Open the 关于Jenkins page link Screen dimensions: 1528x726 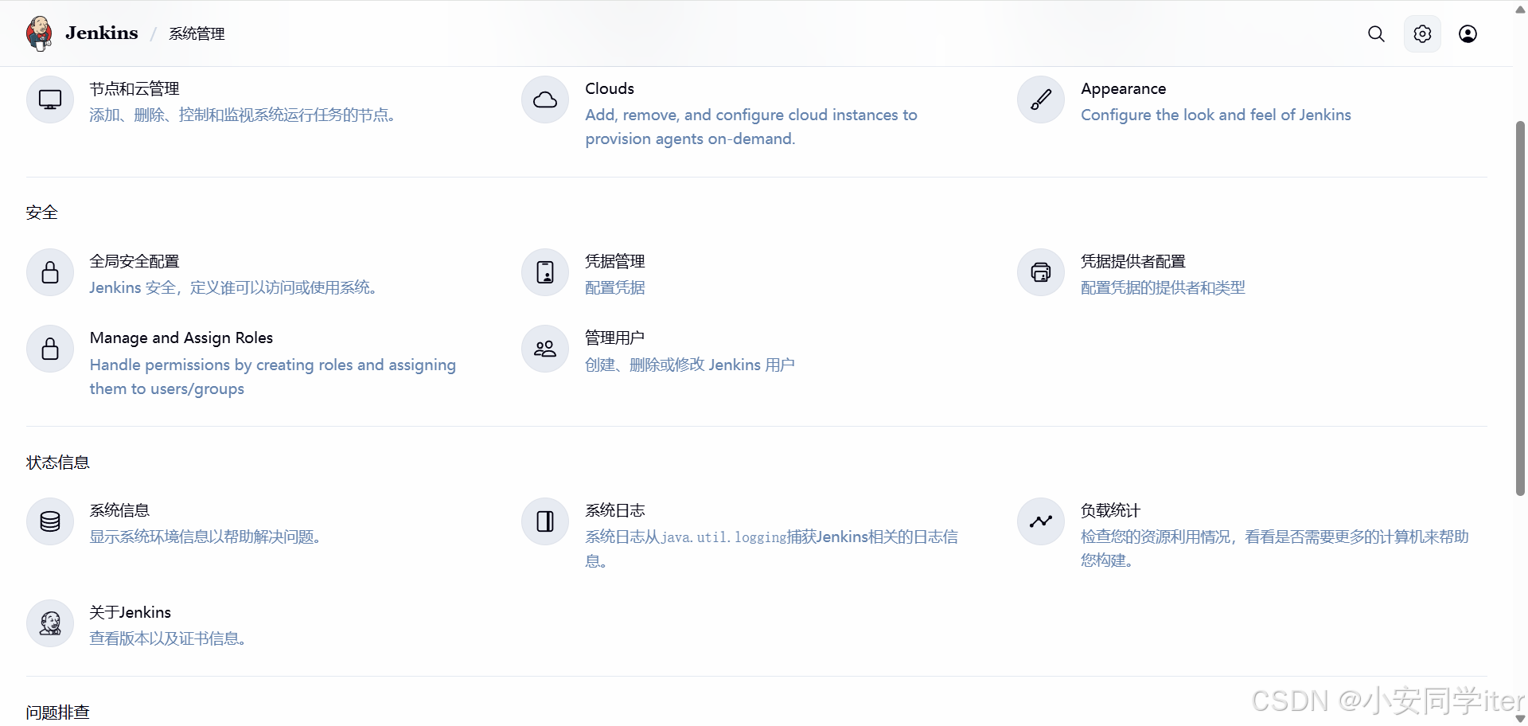[x=131, y=612]
